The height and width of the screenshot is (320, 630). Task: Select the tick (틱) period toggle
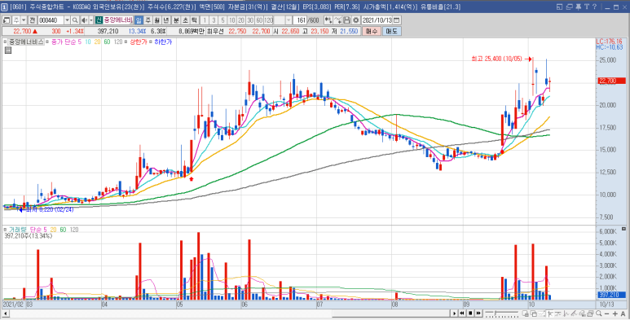(x=194, y=20)
